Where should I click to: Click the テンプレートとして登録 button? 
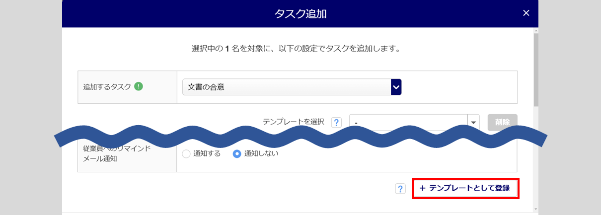pos(465,189)
